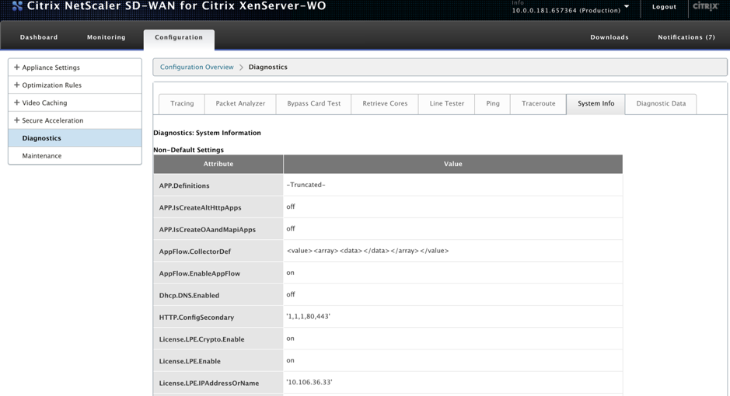The image size is (730, 396).
Task: Open the Downloads link
Action: click(x=609, y=37)
